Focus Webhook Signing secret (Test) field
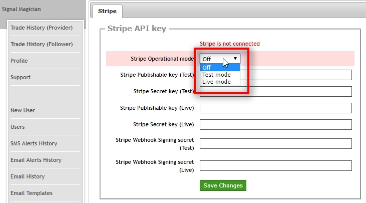The width and height of the screenshot is (366, 203). pos(276,144)
